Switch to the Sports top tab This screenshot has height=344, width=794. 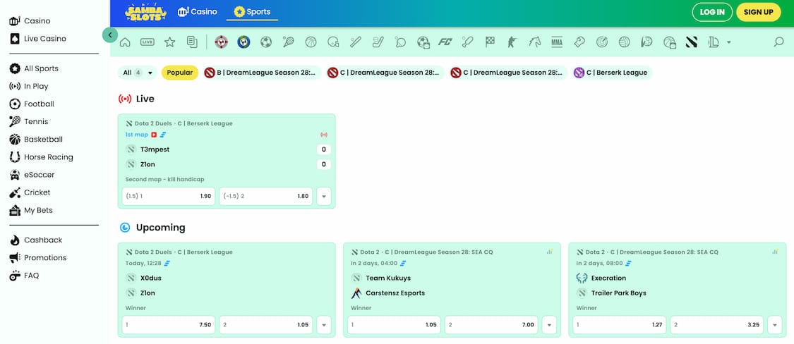(x=252, y=12)
